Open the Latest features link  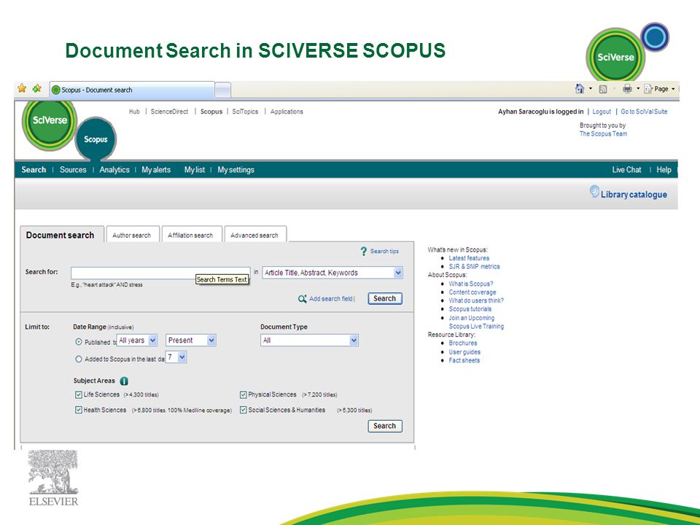(x=469, y=258)
